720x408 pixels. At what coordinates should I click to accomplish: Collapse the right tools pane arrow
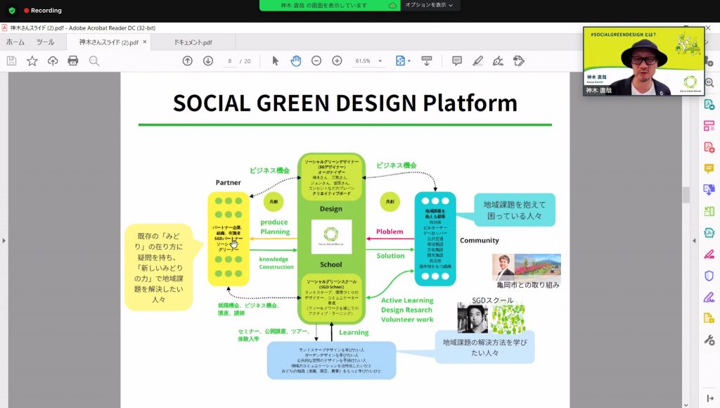click(x=694, y=241)
